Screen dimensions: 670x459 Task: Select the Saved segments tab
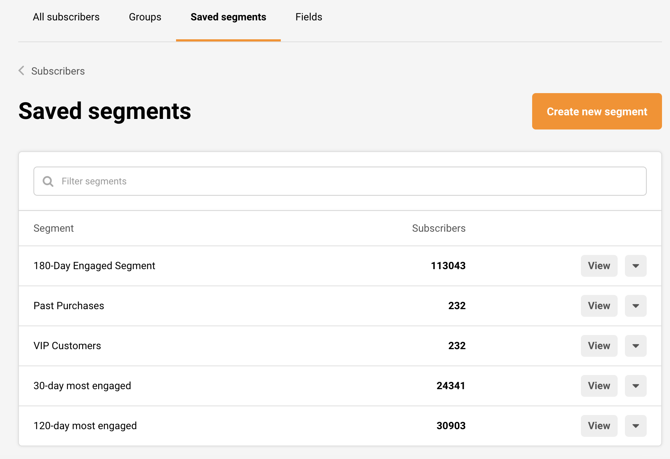(x=228, y=17)
